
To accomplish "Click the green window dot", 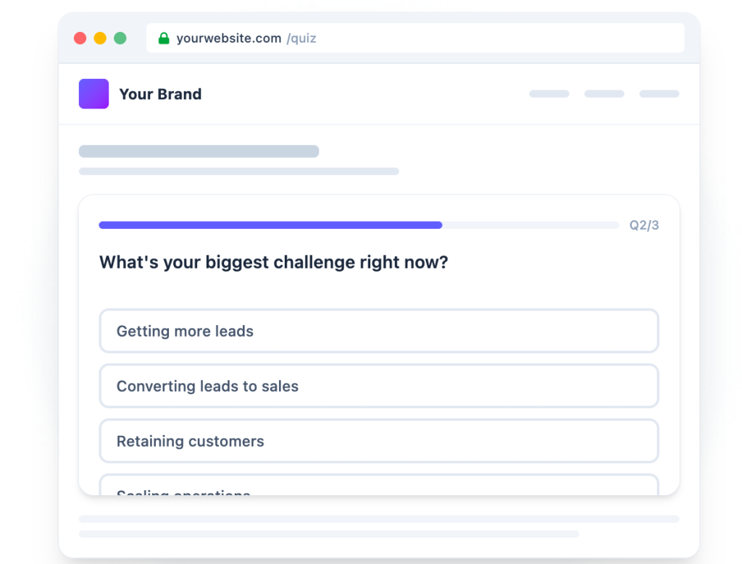I will click(120, 38).
